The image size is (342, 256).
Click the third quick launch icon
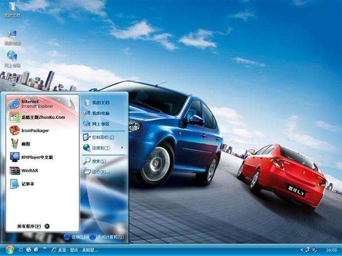(x=36, y=250)
